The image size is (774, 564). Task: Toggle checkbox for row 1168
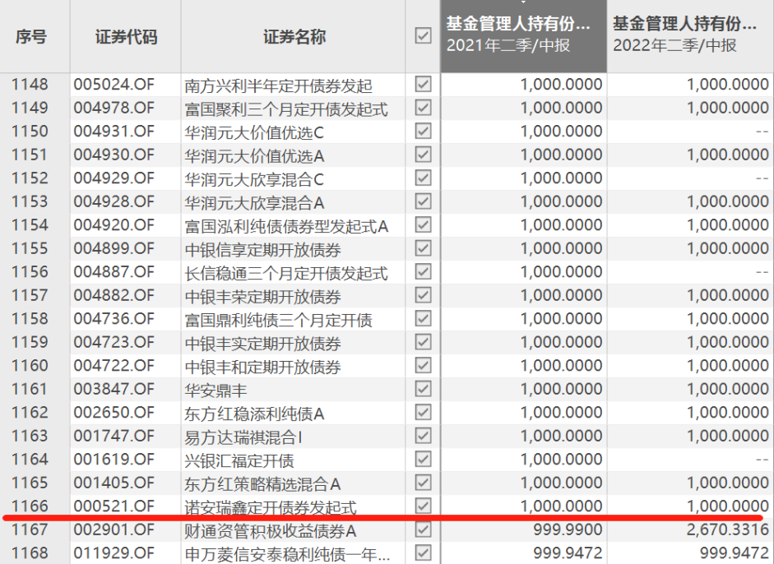(423, 553)
